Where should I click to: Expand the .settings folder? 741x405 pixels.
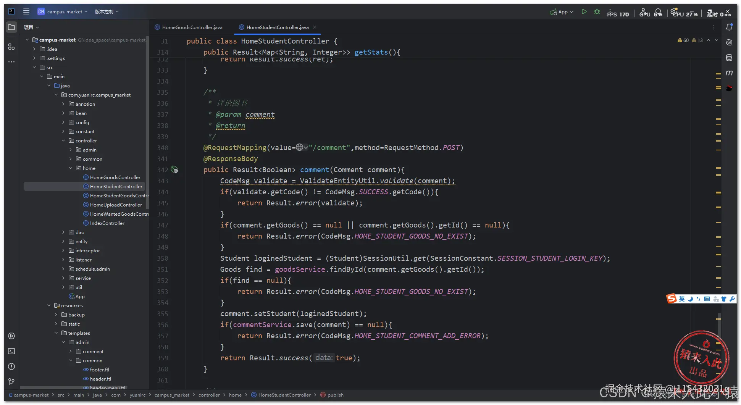coord(34,58)
